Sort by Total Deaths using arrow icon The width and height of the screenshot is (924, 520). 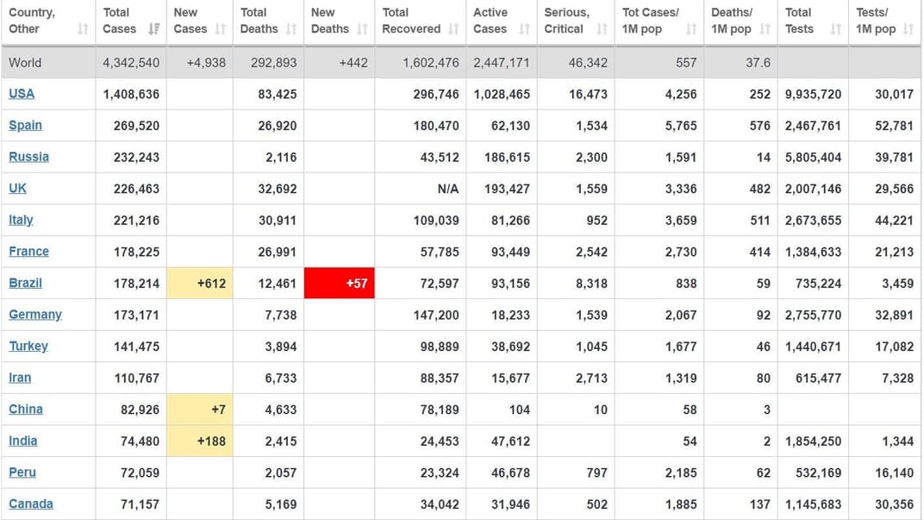[x=291, y=29]
